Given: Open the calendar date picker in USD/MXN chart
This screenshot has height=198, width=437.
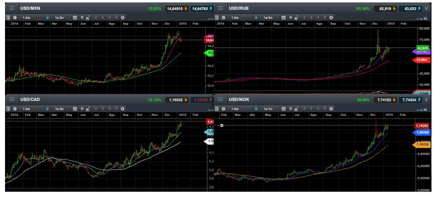Looking at the screenshot, I should (75, 18).
